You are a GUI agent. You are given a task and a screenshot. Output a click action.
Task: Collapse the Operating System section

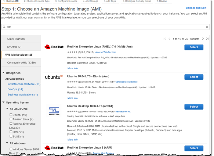(4, 102)
